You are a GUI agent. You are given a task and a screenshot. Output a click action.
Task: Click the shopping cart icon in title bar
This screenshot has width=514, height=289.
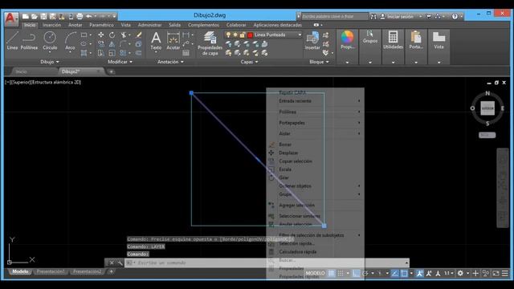point(428,16)
